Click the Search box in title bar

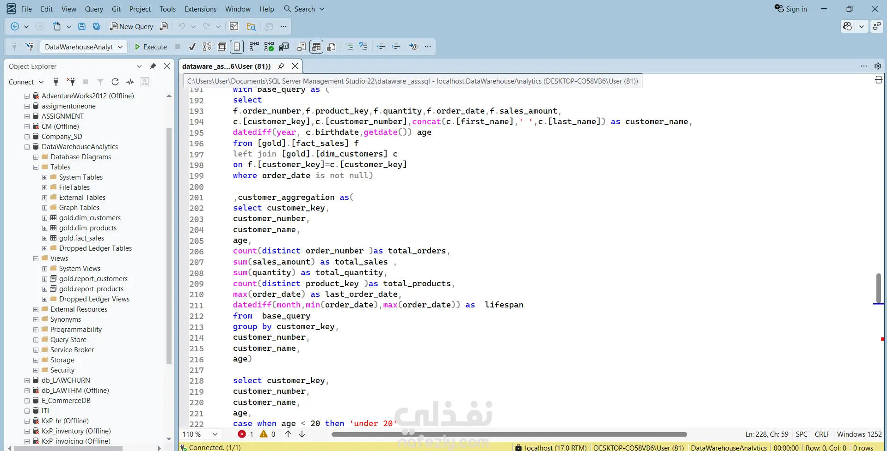coord(304,9)
